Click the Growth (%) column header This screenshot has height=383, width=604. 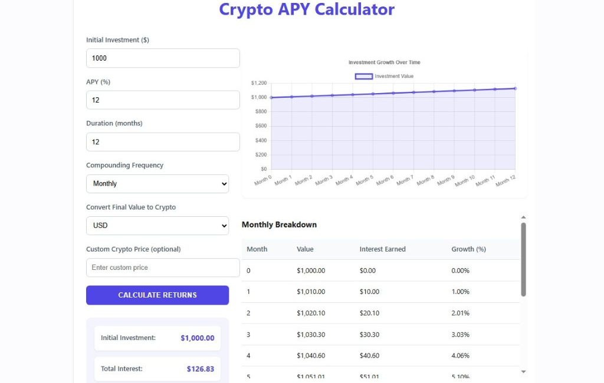(x=468, y=249)
